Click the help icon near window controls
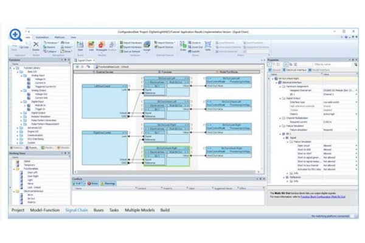 346,37
